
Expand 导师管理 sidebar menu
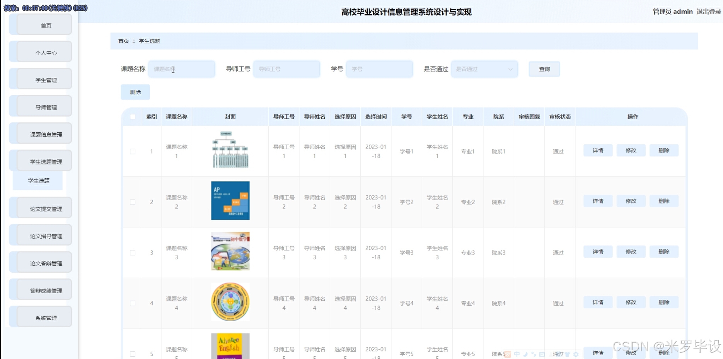(x=41, y=106)
